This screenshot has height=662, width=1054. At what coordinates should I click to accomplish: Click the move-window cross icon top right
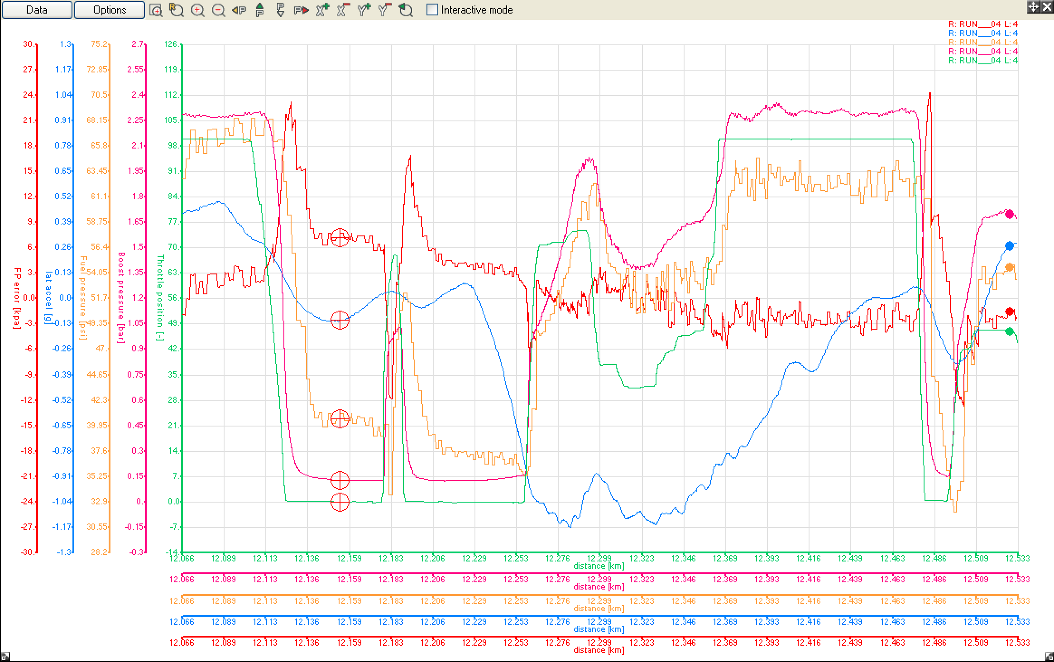point(1033,6)
